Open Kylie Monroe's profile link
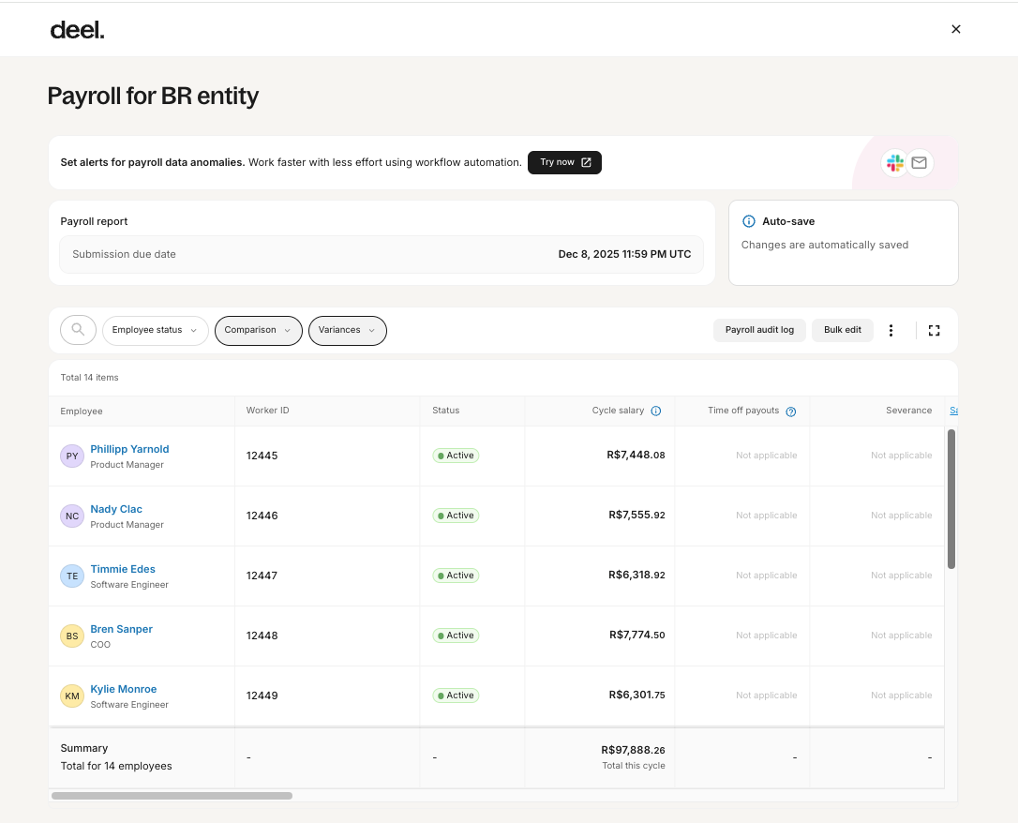 pyautogui.click(x=124, y=689)
